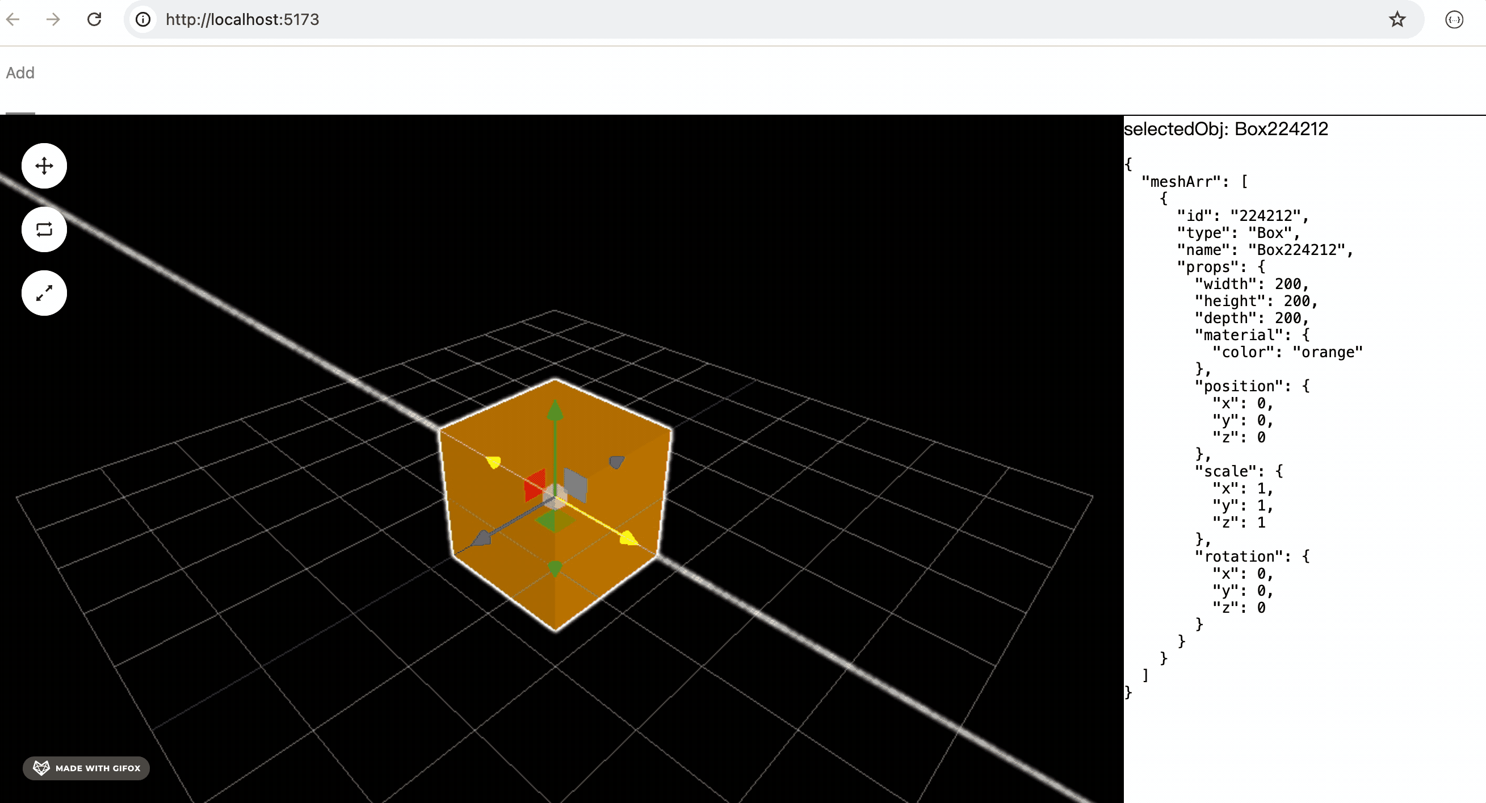This screenshot has height=803, width=1486.
Task: Select the translate (move) gizmo mode button
Action: click(44, 166)
